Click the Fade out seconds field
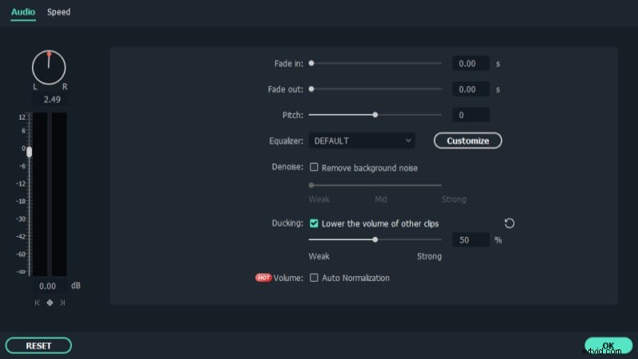Image resolution: width=638 pixels, height=359 pixels. pyautogui.click(x=471, y=89)
